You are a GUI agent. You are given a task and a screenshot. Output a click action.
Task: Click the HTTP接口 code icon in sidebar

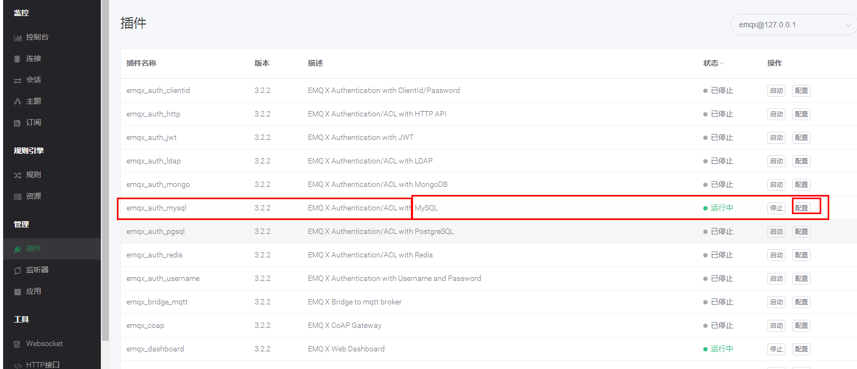click(x=18, y=365)
